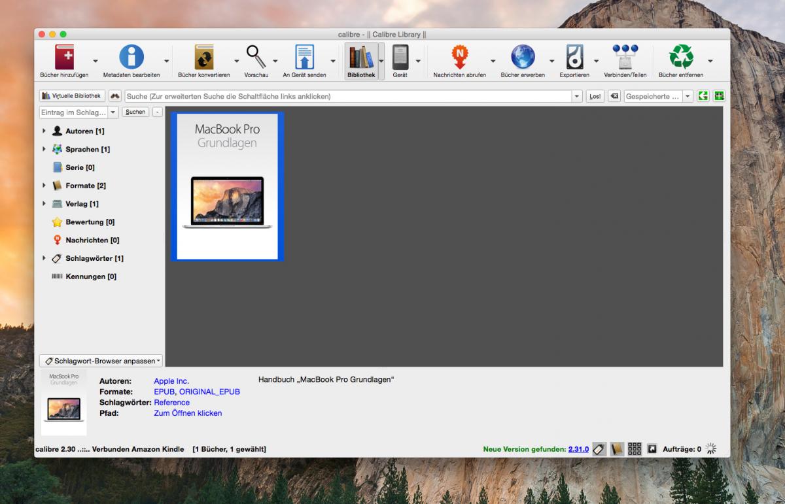Image resolution: width=785 pixels, height=504 pixels.
Task: Click the Gerät e-reader icon
Action: tap(400, 58)
